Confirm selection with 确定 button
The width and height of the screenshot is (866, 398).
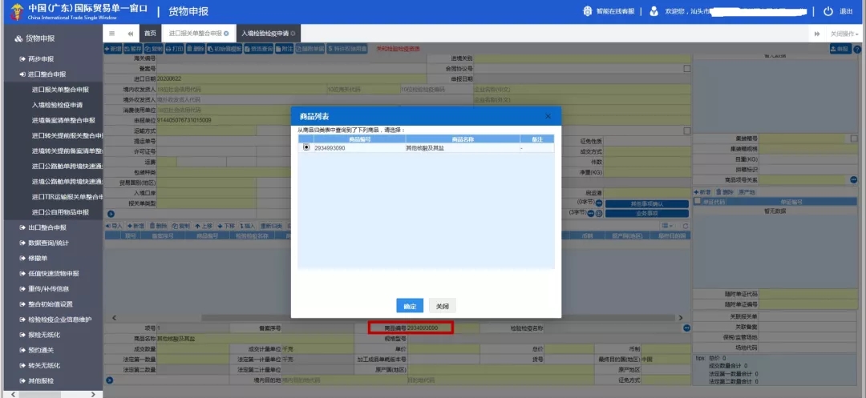tap(410, 306)
